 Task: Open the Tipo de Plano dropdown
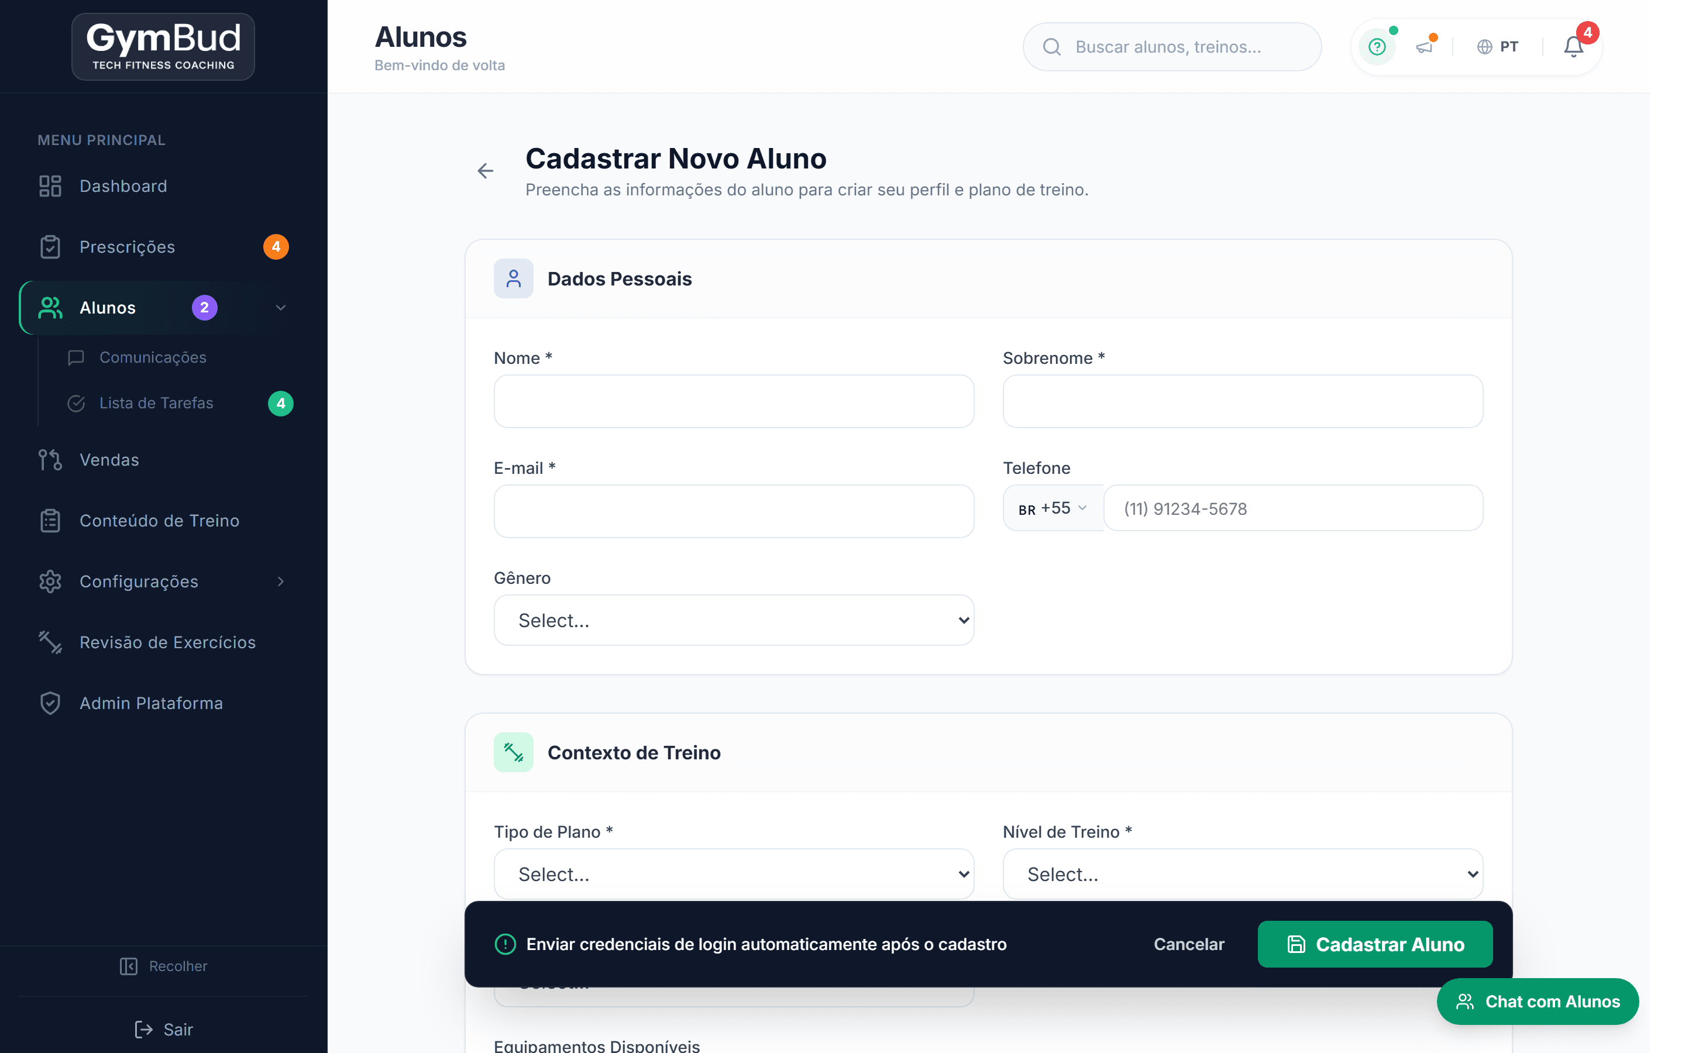coord(734,873)
